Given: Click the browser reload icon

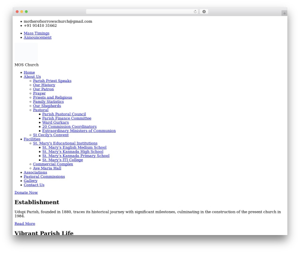Looking at the screenshot, I should pos(195,12).
